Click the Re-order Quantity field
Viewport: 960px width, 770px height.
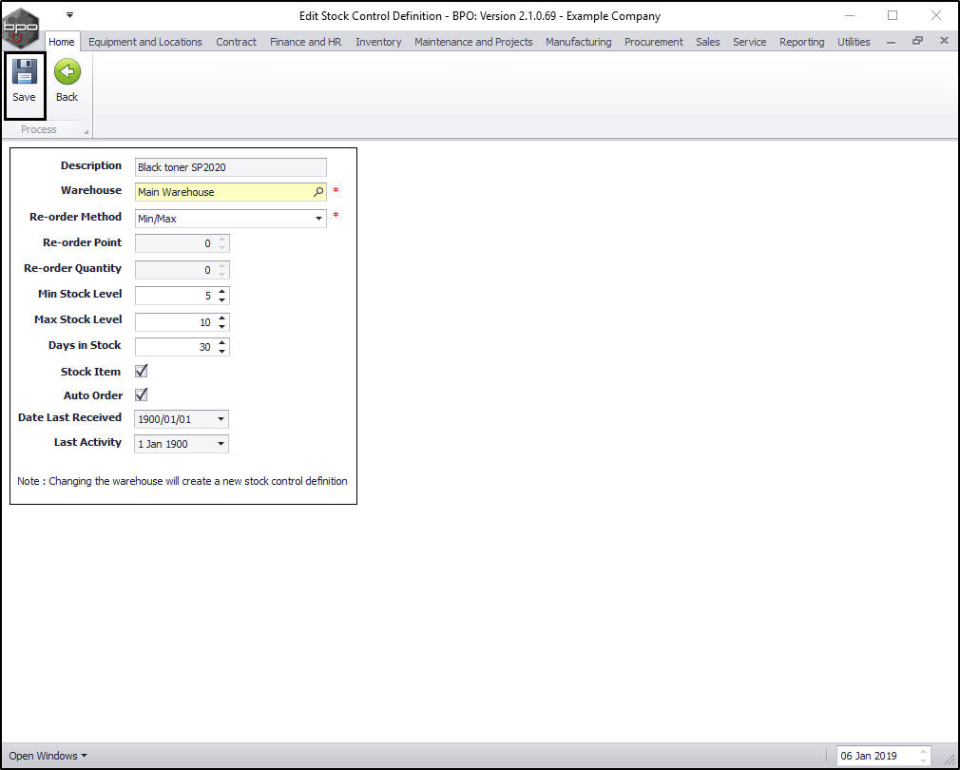coord(182,270)
